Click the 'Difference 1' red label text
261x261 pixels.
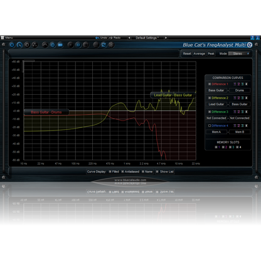[x=220, y=84]
